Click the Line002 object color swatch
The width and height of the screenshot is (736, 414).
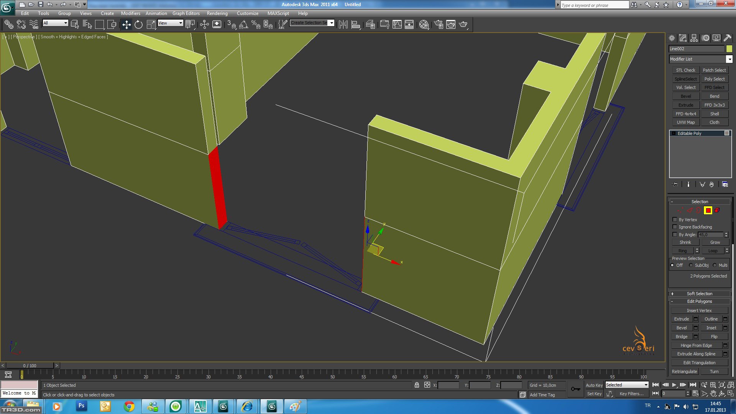pos(729,49)
